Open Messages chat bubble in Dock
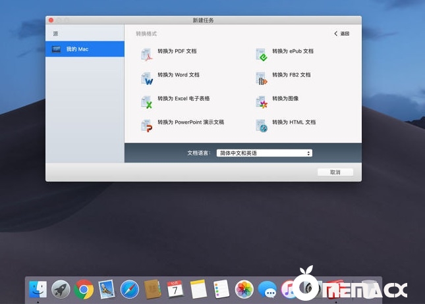The height and width of the screenshot is (304, 425). click(267, 290)
